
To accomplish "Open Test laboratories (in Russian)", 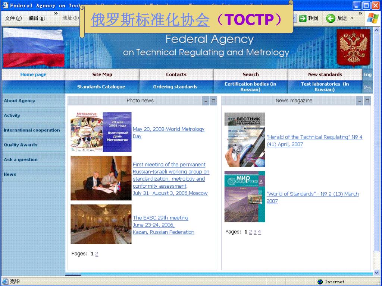I will [325, 87].
